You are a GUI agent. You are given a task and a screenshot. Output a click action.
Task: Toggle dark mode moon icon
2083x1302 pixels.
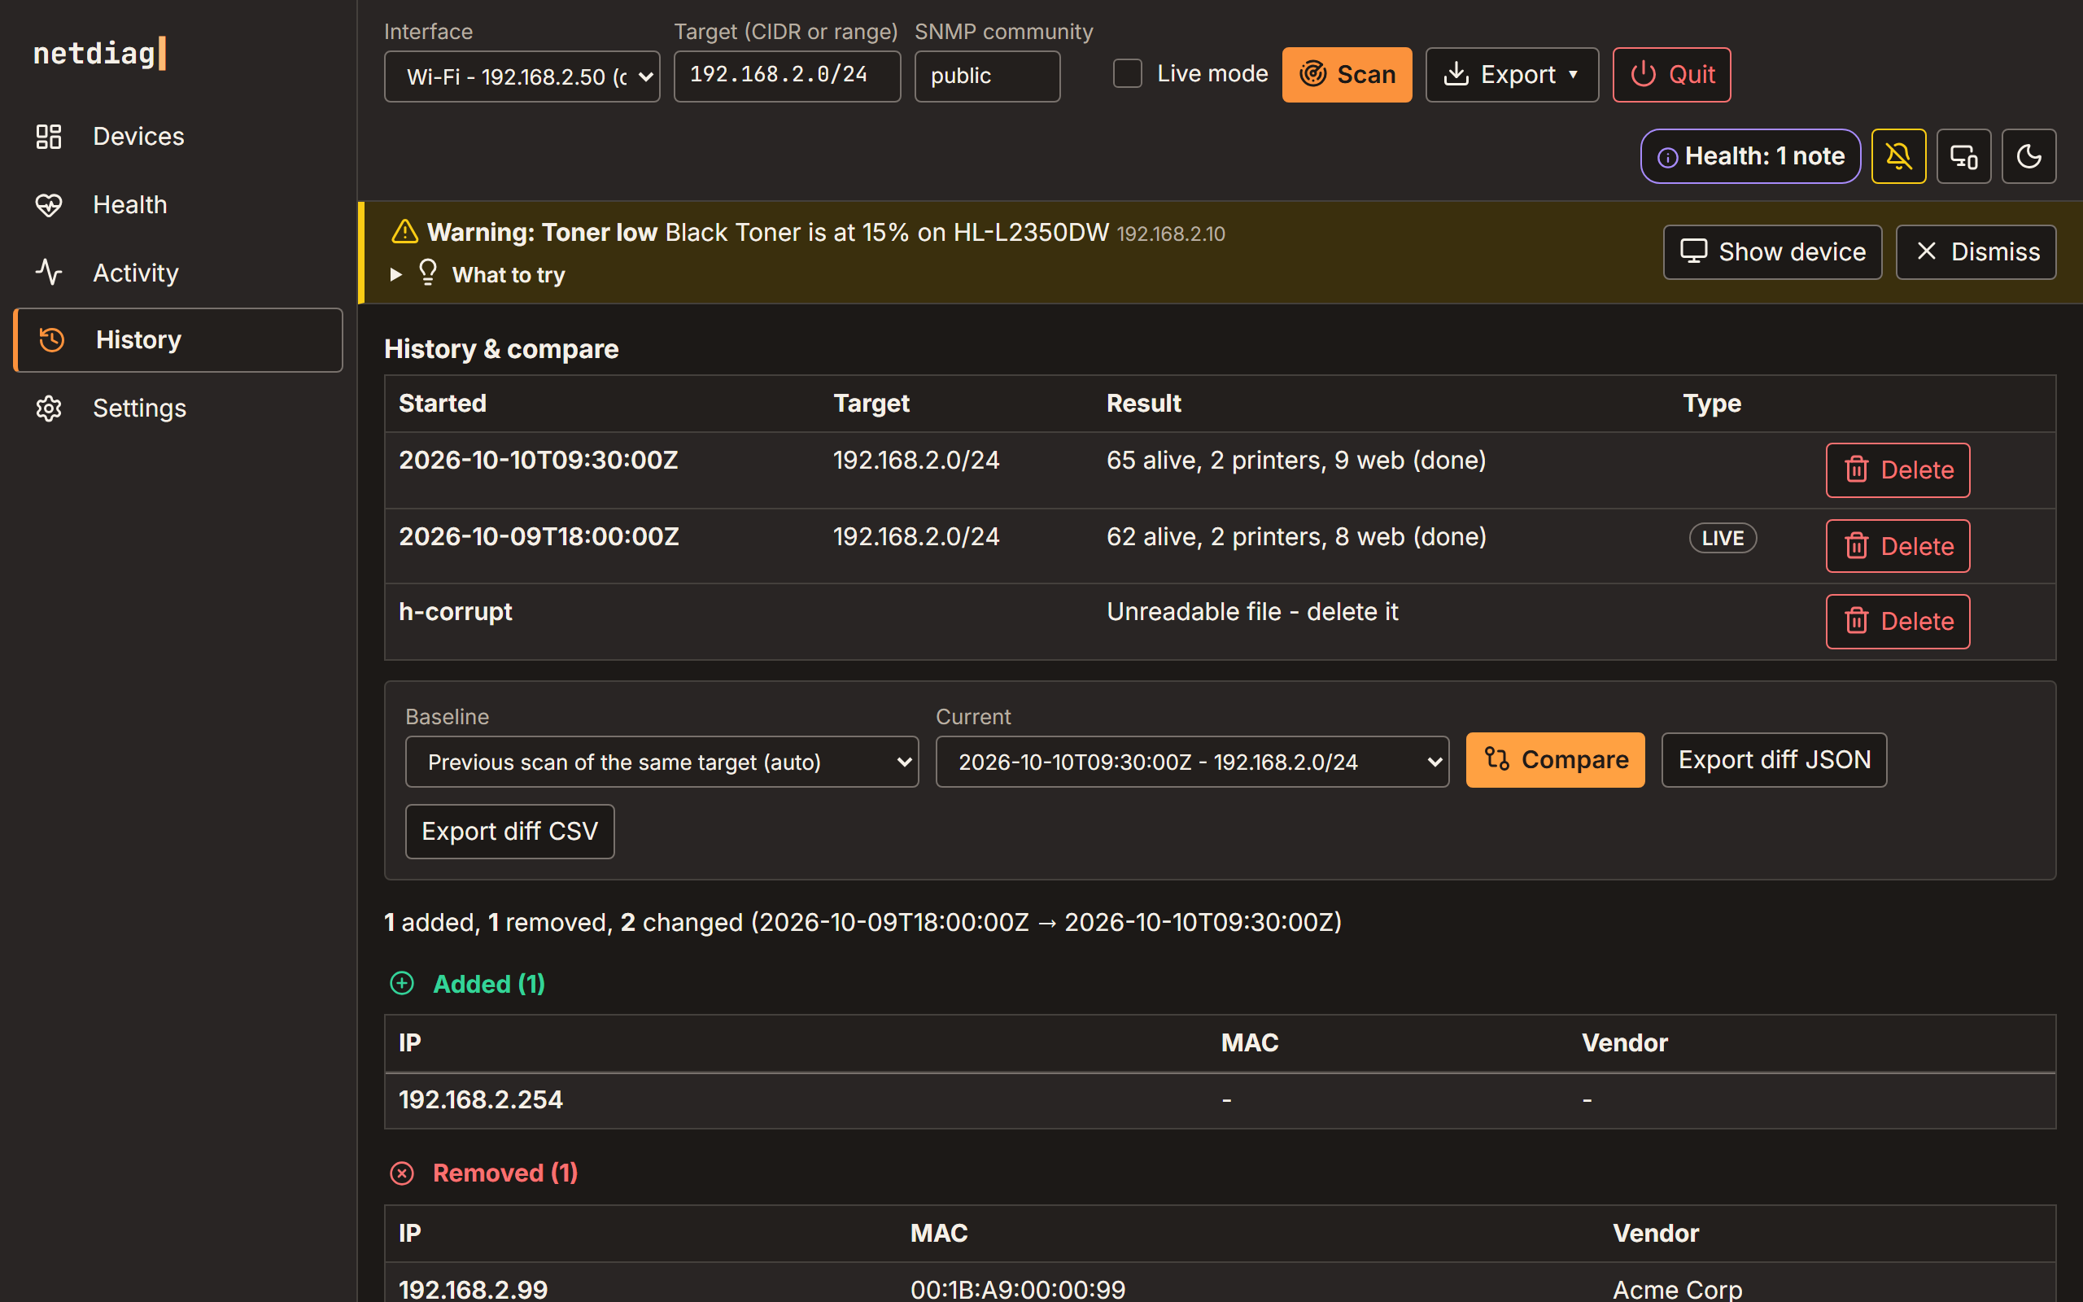2028,156
